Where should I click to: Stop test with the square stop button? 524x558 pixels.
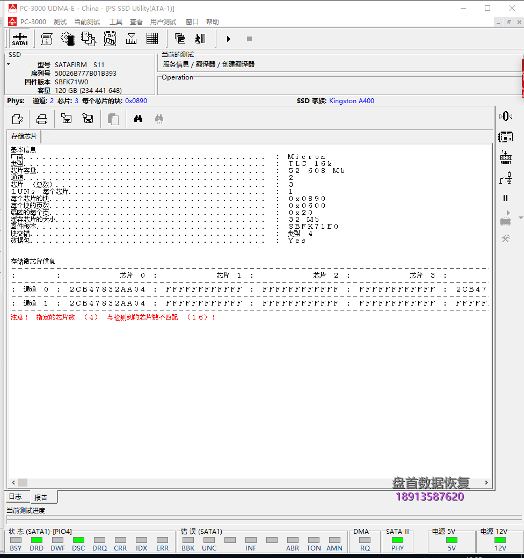point(249,39)
